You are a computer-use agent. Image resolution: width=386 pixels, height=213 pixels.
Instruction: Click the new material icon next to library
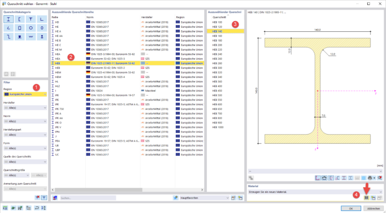[x=373, y=198]
